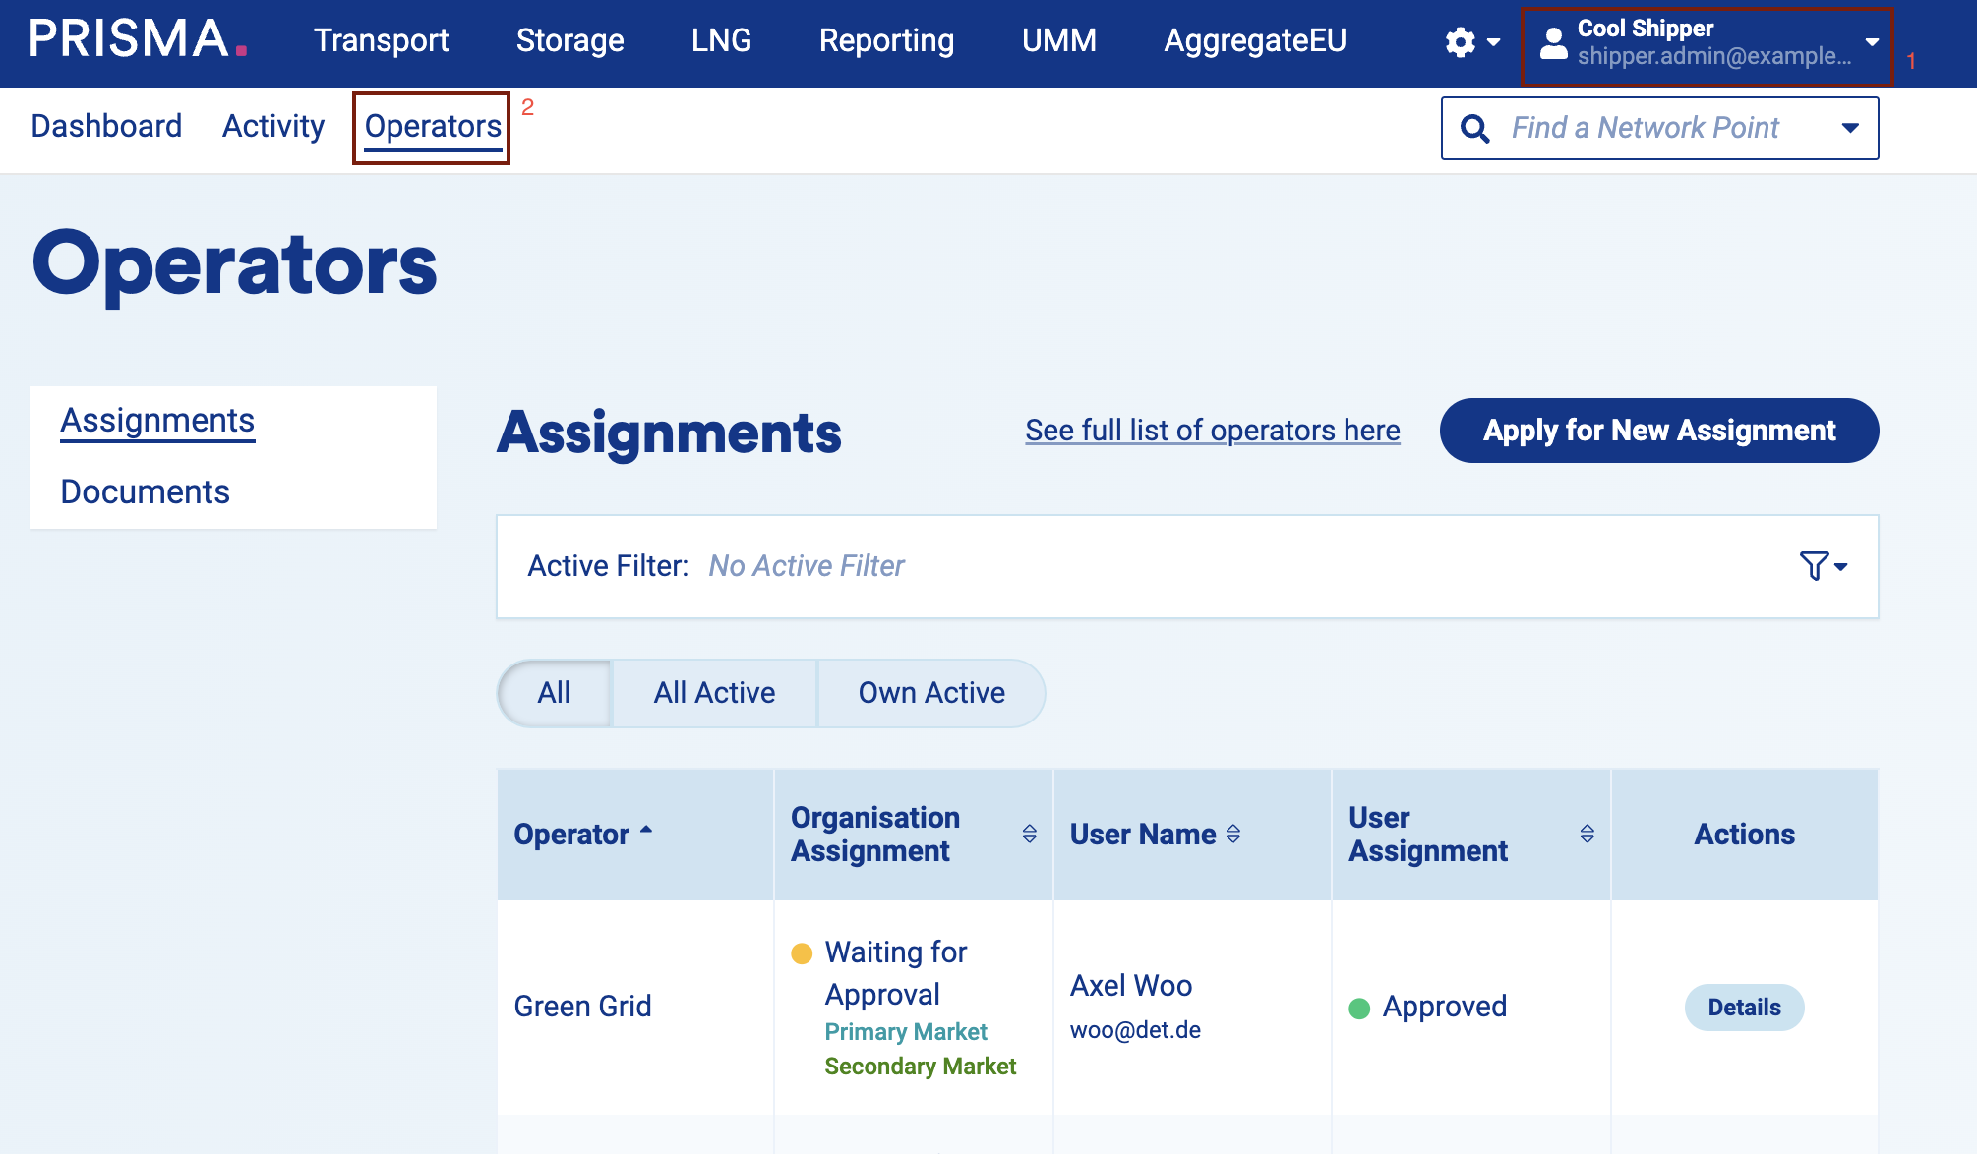Expand the Cool Shipper account dropdown
This screenshot has width=1977, height=1154.
tap(1872, 42)
